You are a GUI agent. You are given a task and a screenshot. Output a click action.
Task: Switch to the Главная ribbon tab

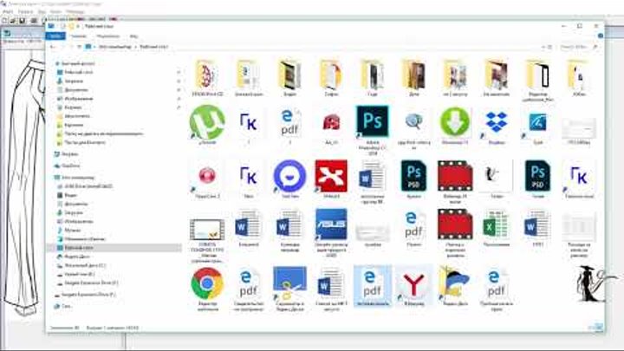(x=78, y=36)
